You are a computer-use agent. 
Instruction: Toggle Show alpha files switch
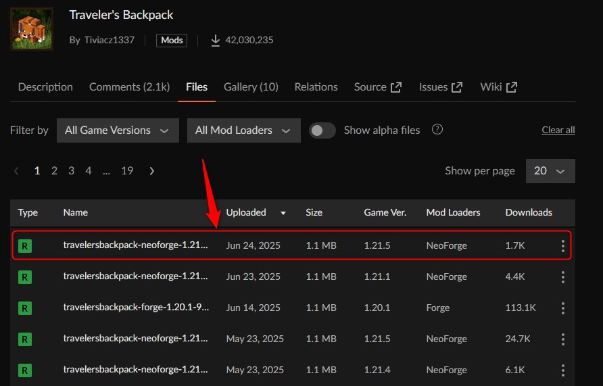coord(322,130)
